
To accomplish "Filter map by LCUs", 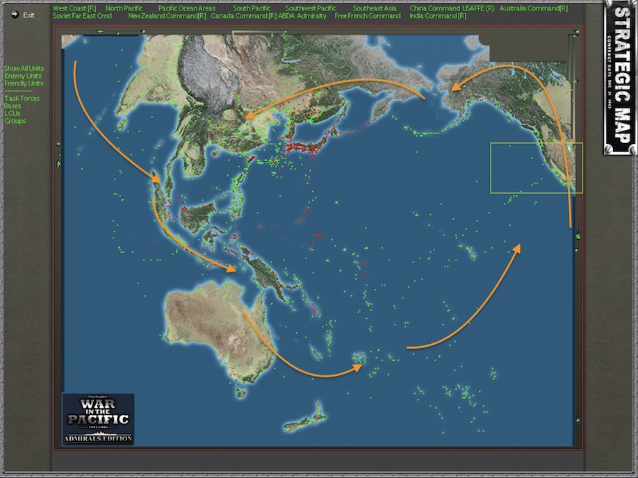I will click(13, 113).
